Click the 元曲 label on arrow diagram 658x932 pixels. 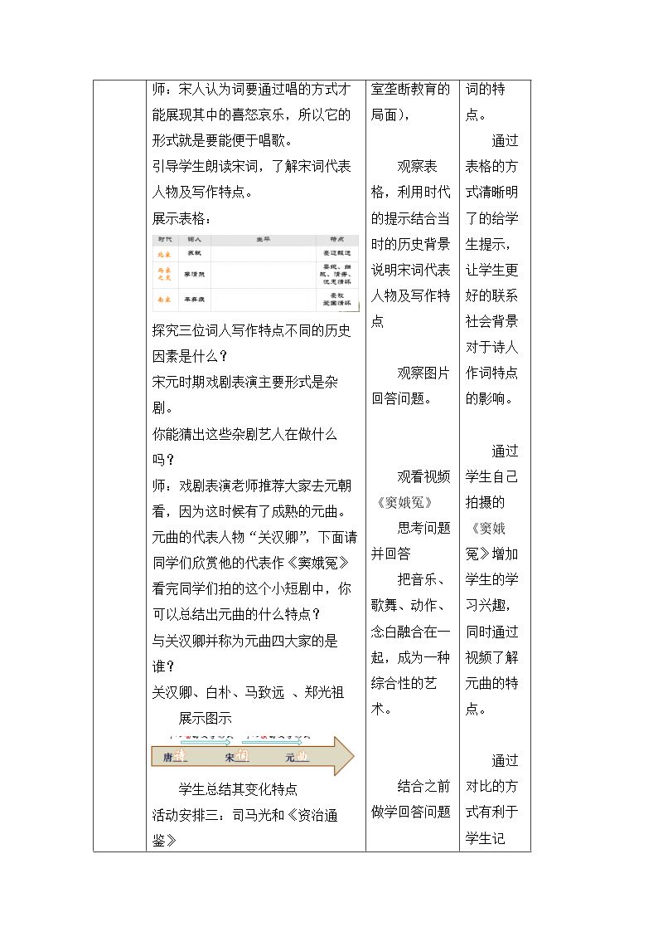[x=297, y=756]
